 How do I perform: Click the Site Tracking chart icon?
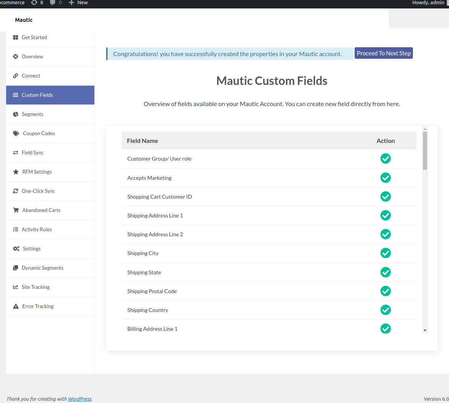15,287
